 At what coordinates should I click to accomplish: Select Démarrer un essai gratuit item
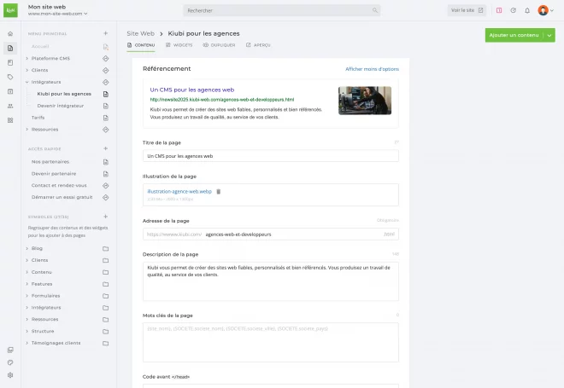coord(62,197)
